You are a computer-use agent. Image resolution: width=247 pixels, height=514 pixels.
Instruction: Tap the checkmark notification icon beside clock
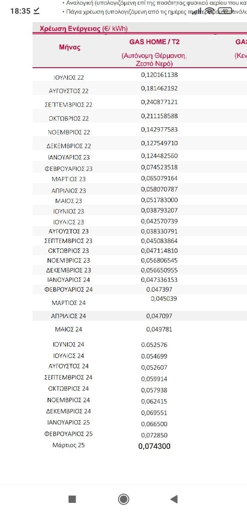pos(37,11)
